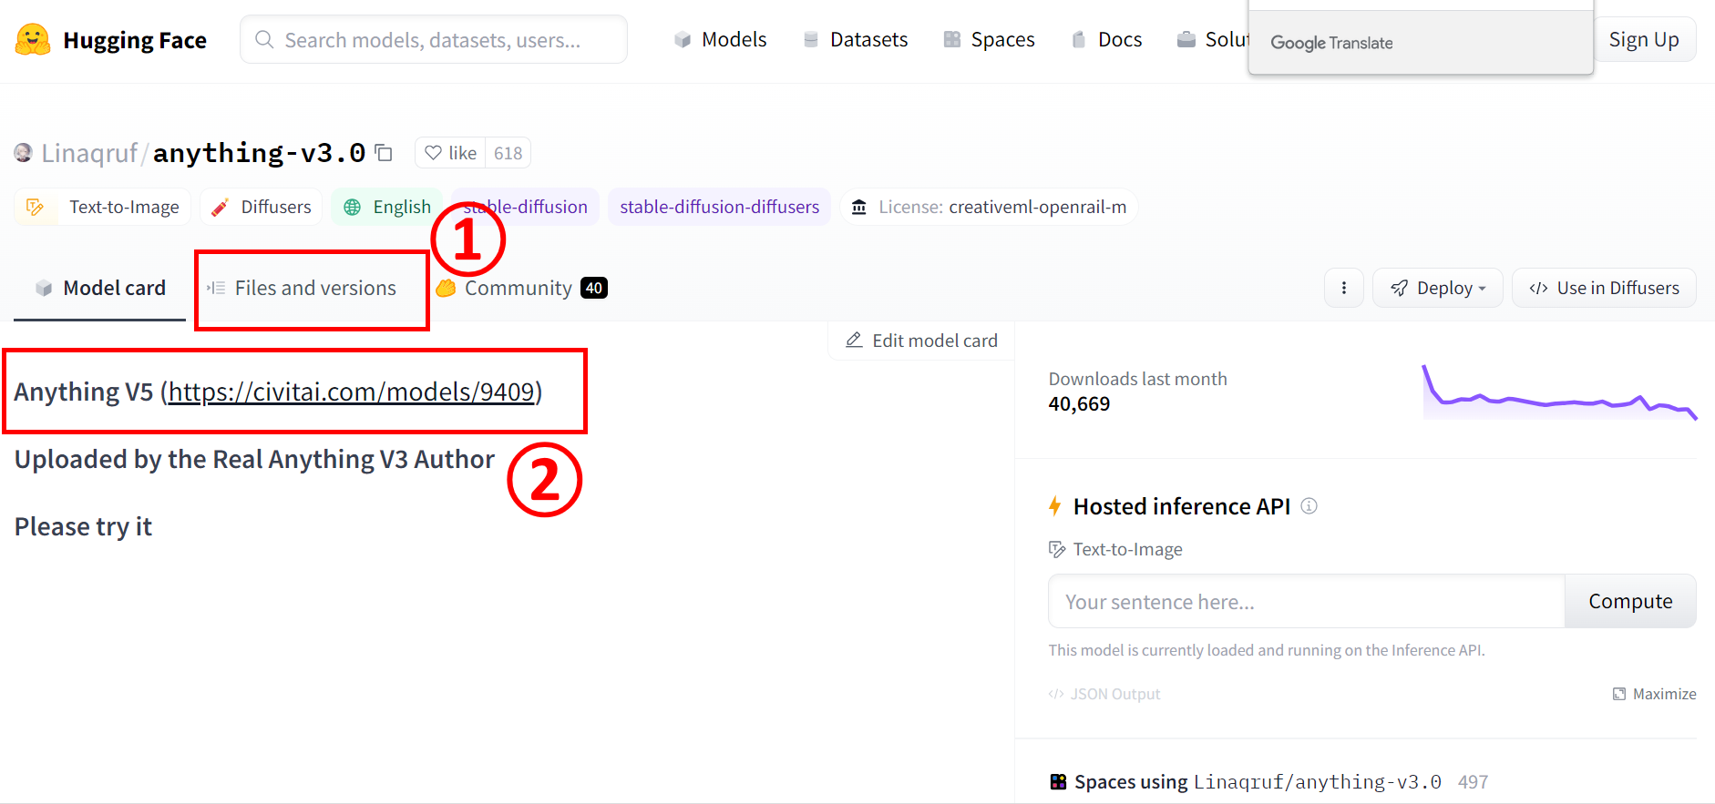Open the Spaces navigation item
The width and height of the screenshot is (1715, 804).
(x=989, y=40)
